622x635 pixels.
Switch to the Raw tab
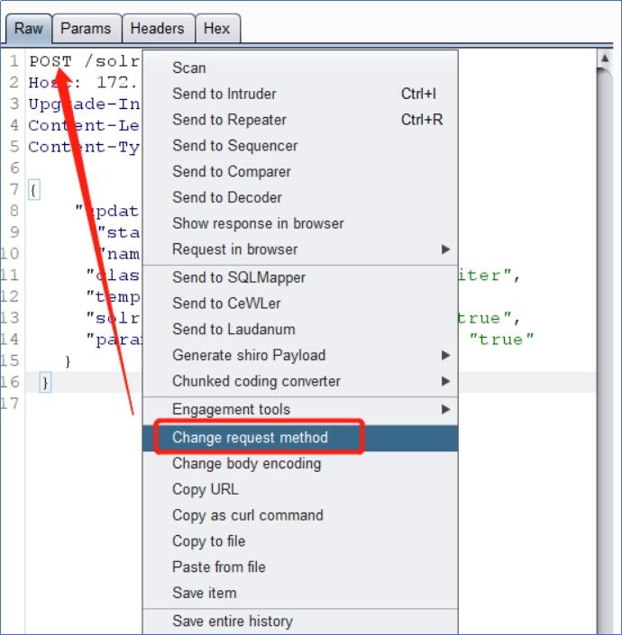coord(28,29)
